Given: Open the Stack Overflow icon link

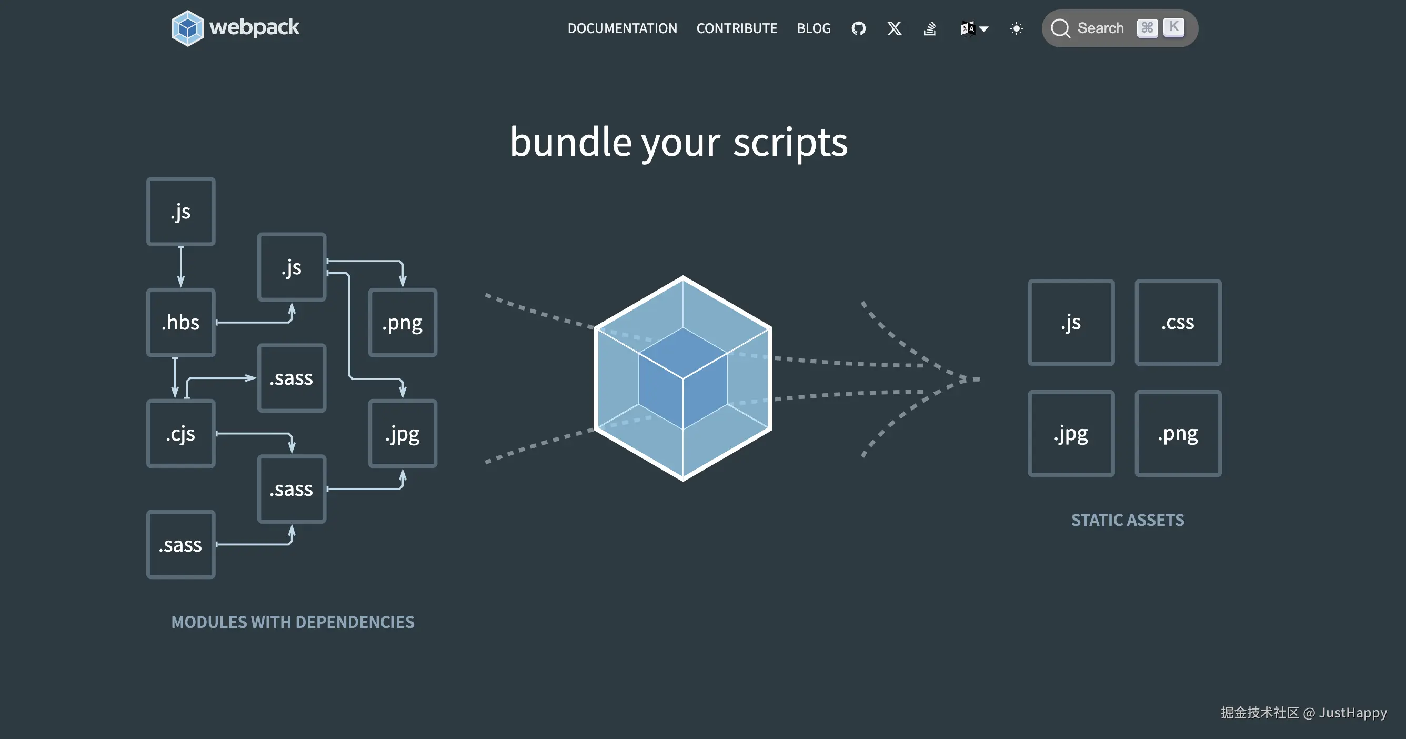Looking at the screenshot, I should [929, 28].
